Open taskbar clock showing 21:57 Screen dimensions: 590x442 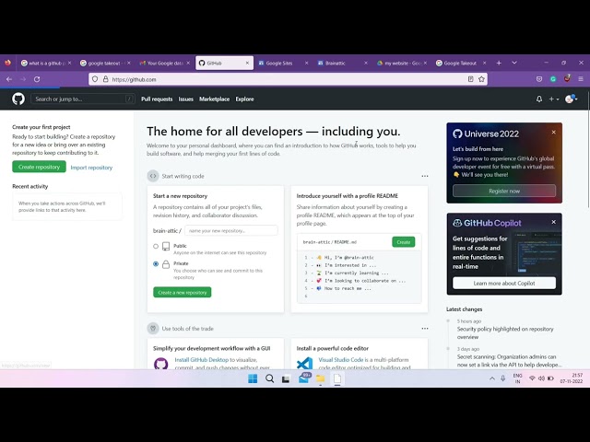coord(572,378)
